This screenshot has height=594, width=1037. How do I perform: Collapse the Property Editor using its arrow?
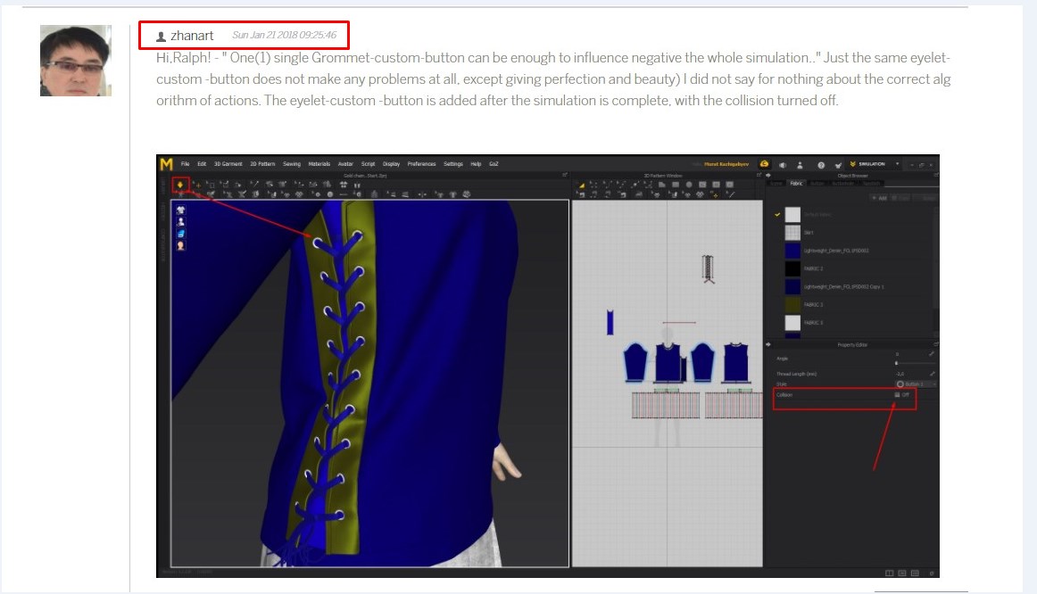tap(768, 344)
